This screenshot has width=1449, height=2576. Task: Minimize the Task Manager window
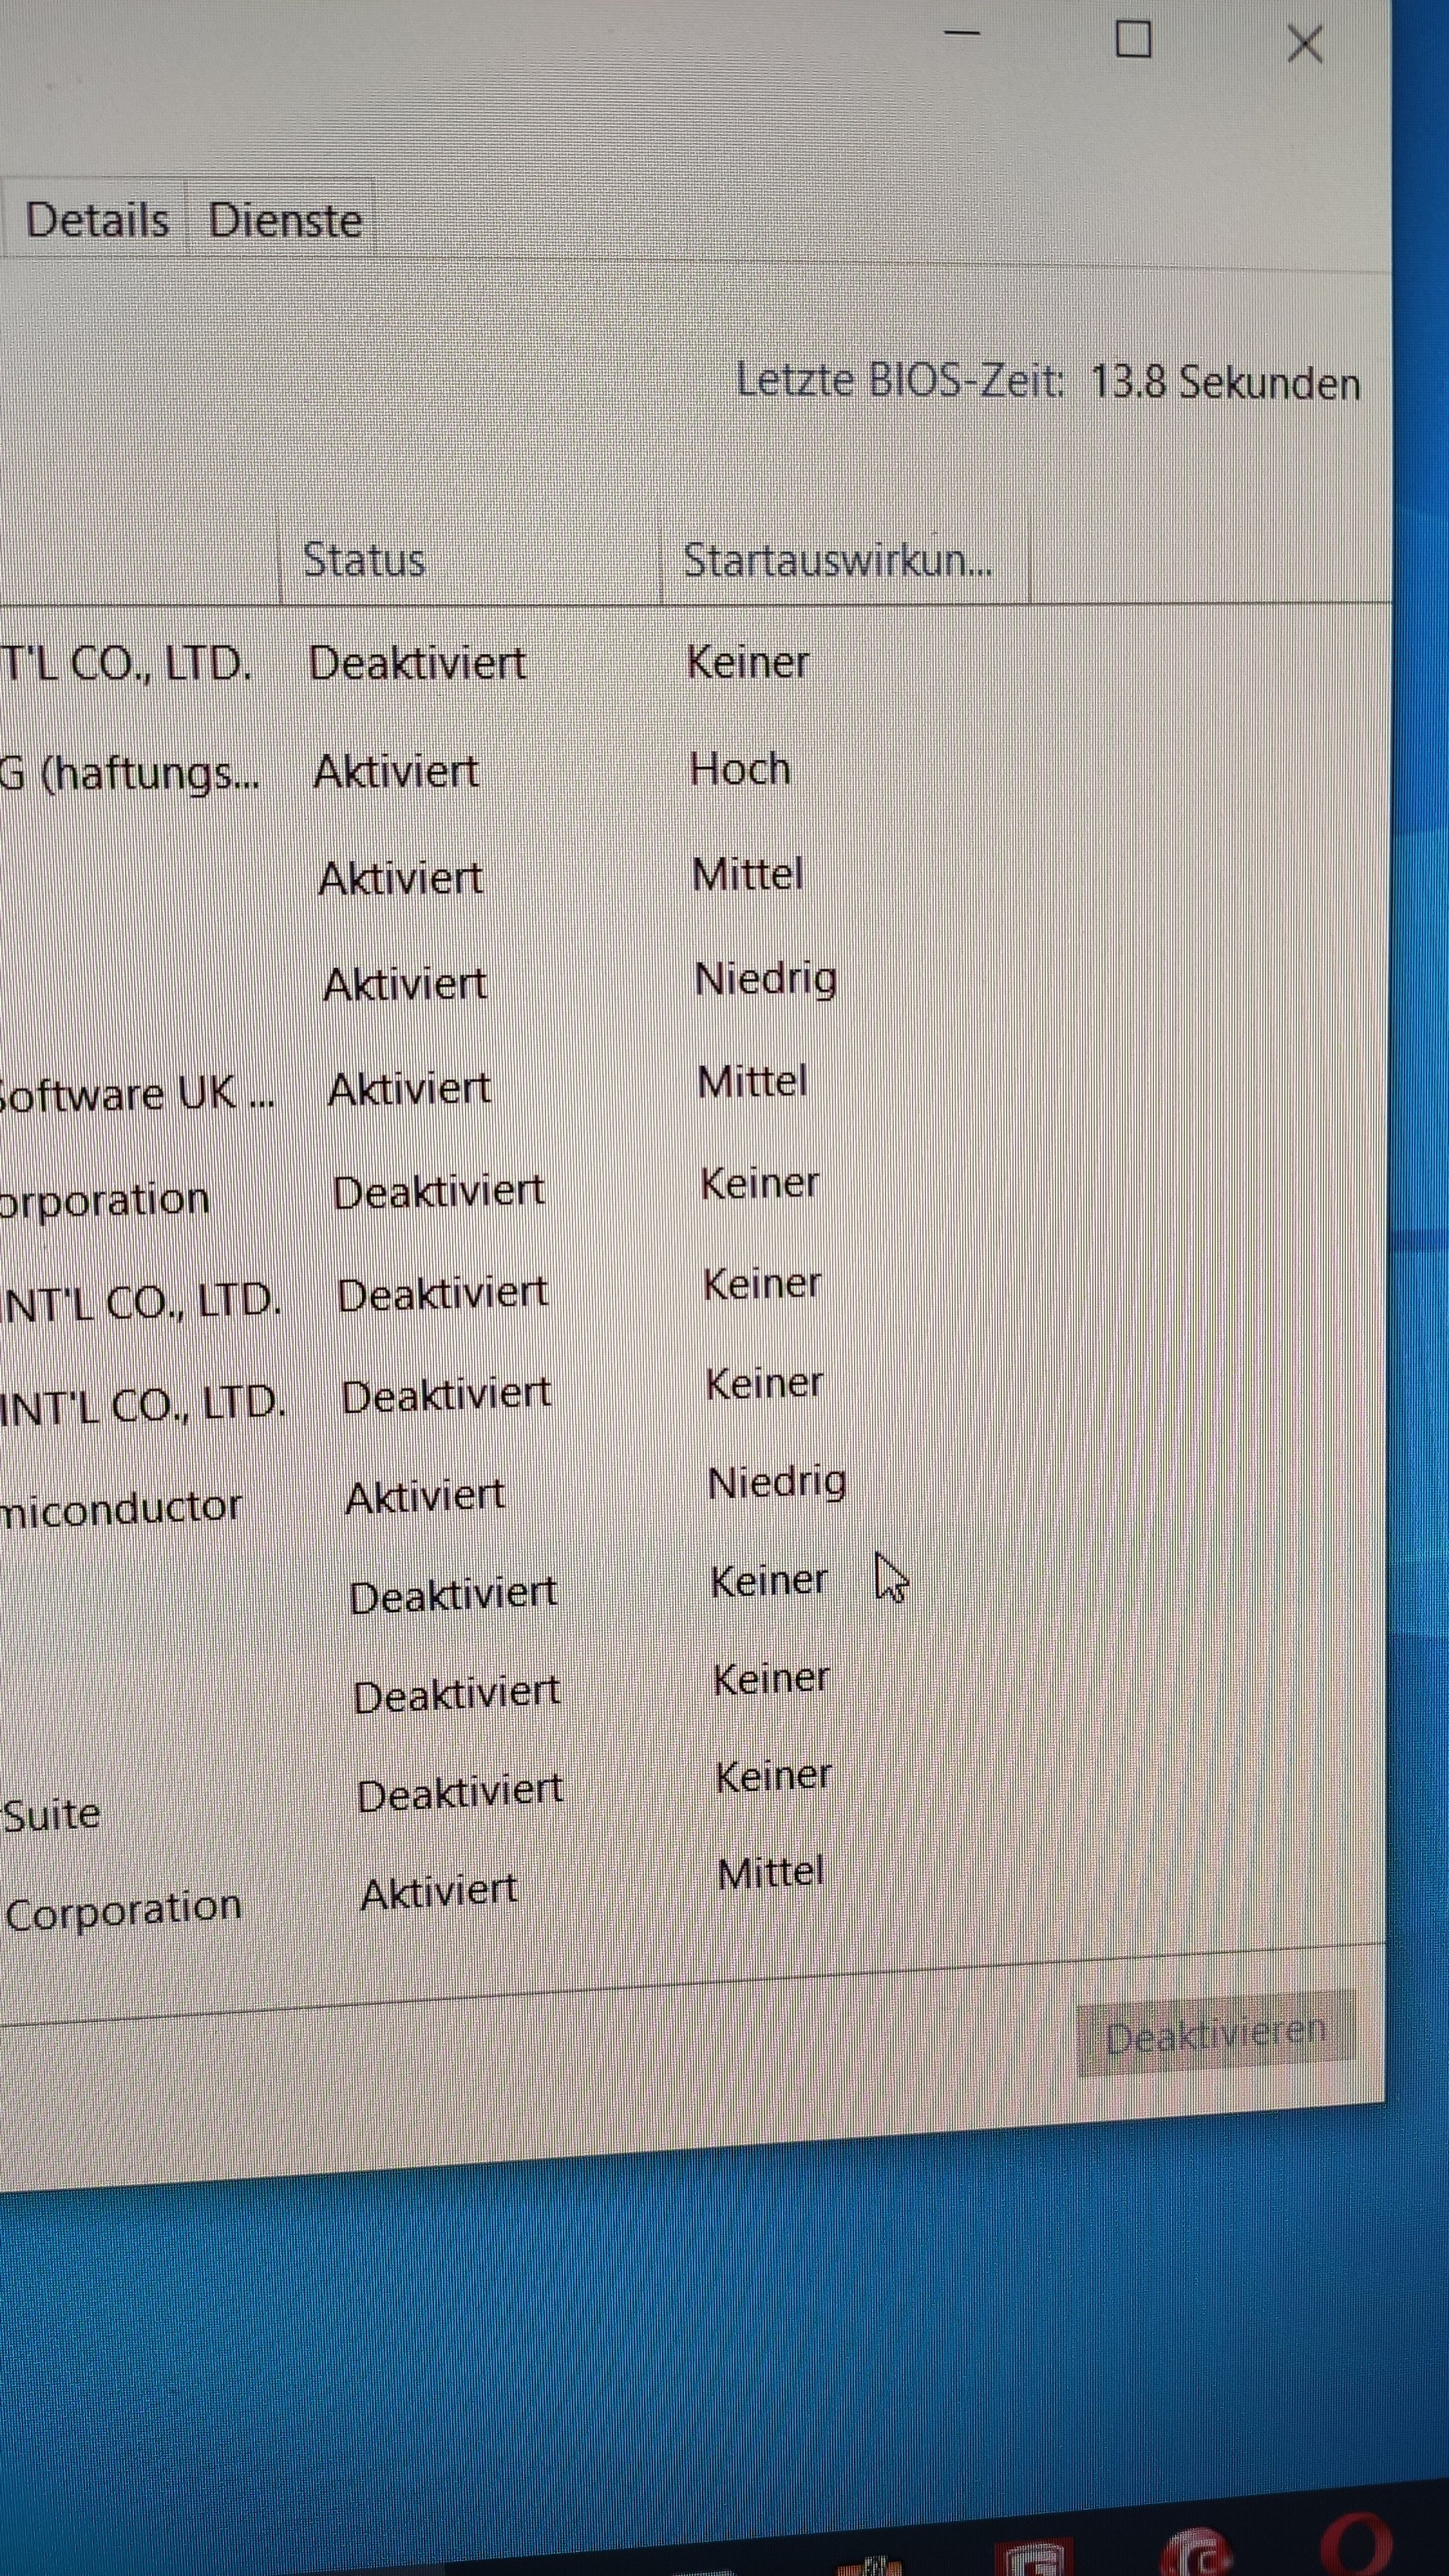(962, 34)
